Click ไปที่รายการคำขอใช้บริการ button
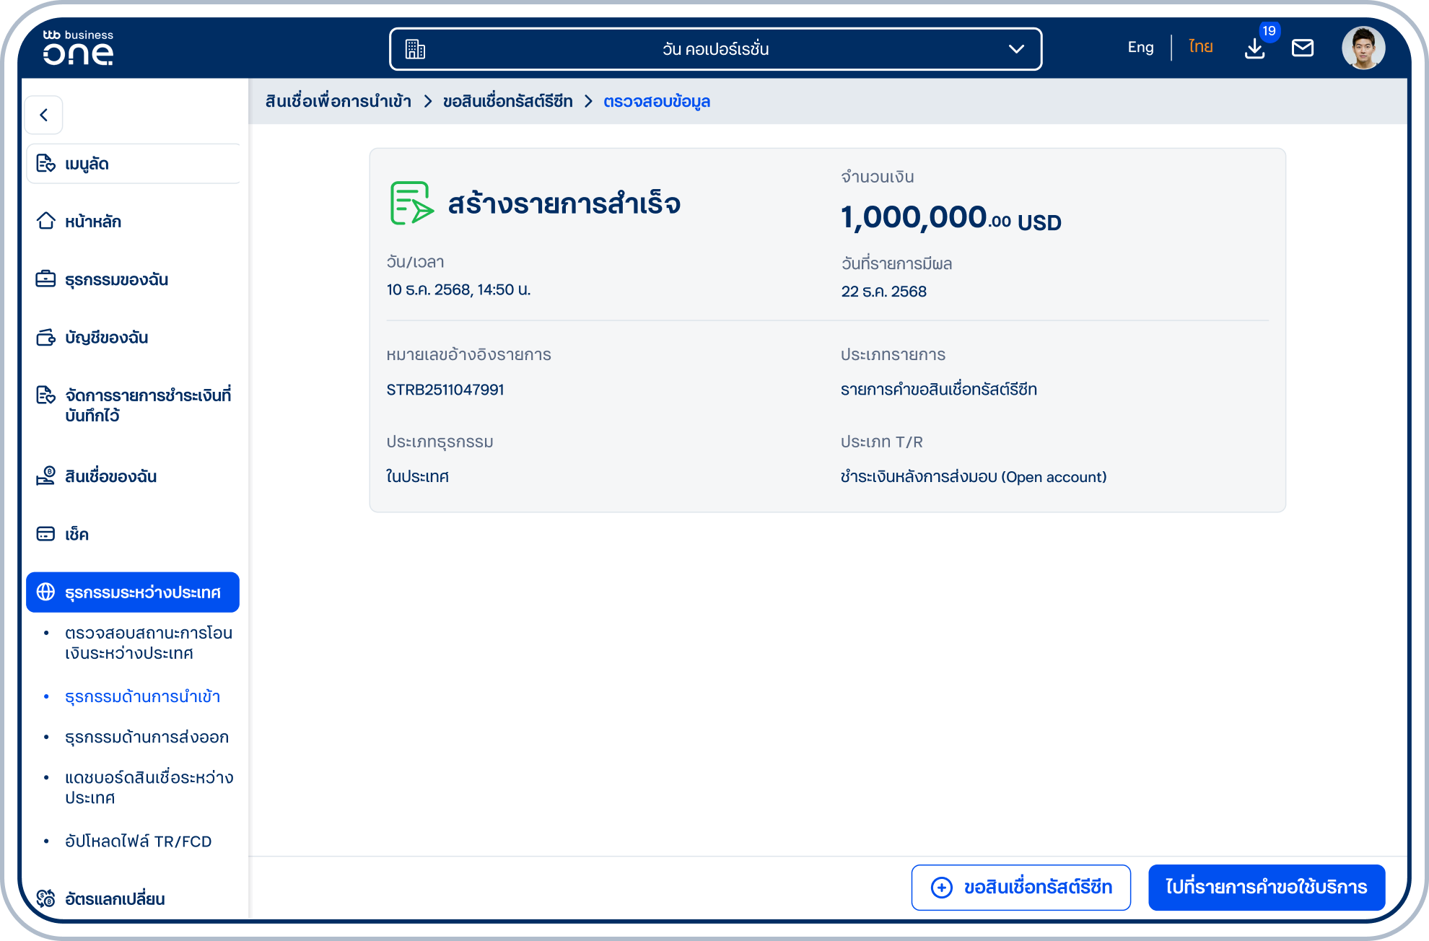This screenshot has width=1429, height=941. tap(1267, 887)
